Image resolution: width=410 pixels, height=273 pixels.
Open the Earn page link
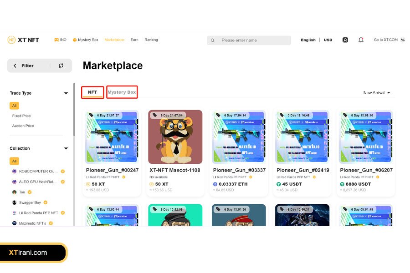pyautogui.click(x=134, y=40)
